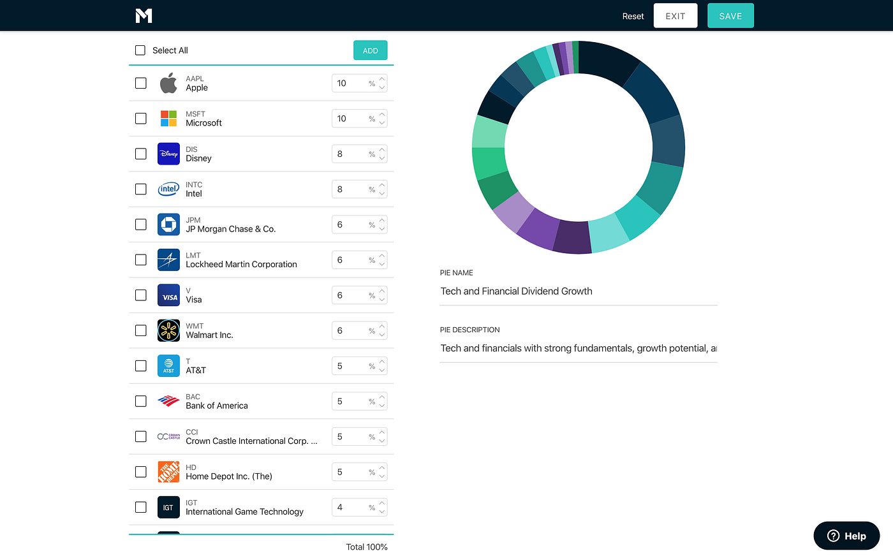Click the largest dark purple donut slice
Screen dimensions: 893x558
[x=573, y=237]
